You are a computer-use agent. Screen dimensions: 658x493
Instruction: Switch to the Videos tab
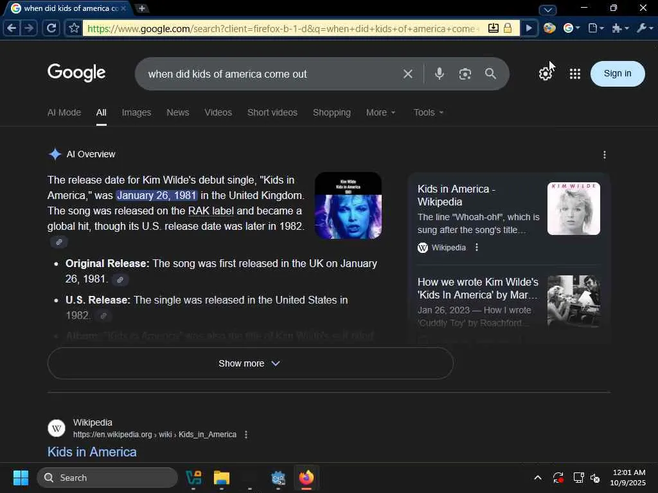[x=218, y=112]
